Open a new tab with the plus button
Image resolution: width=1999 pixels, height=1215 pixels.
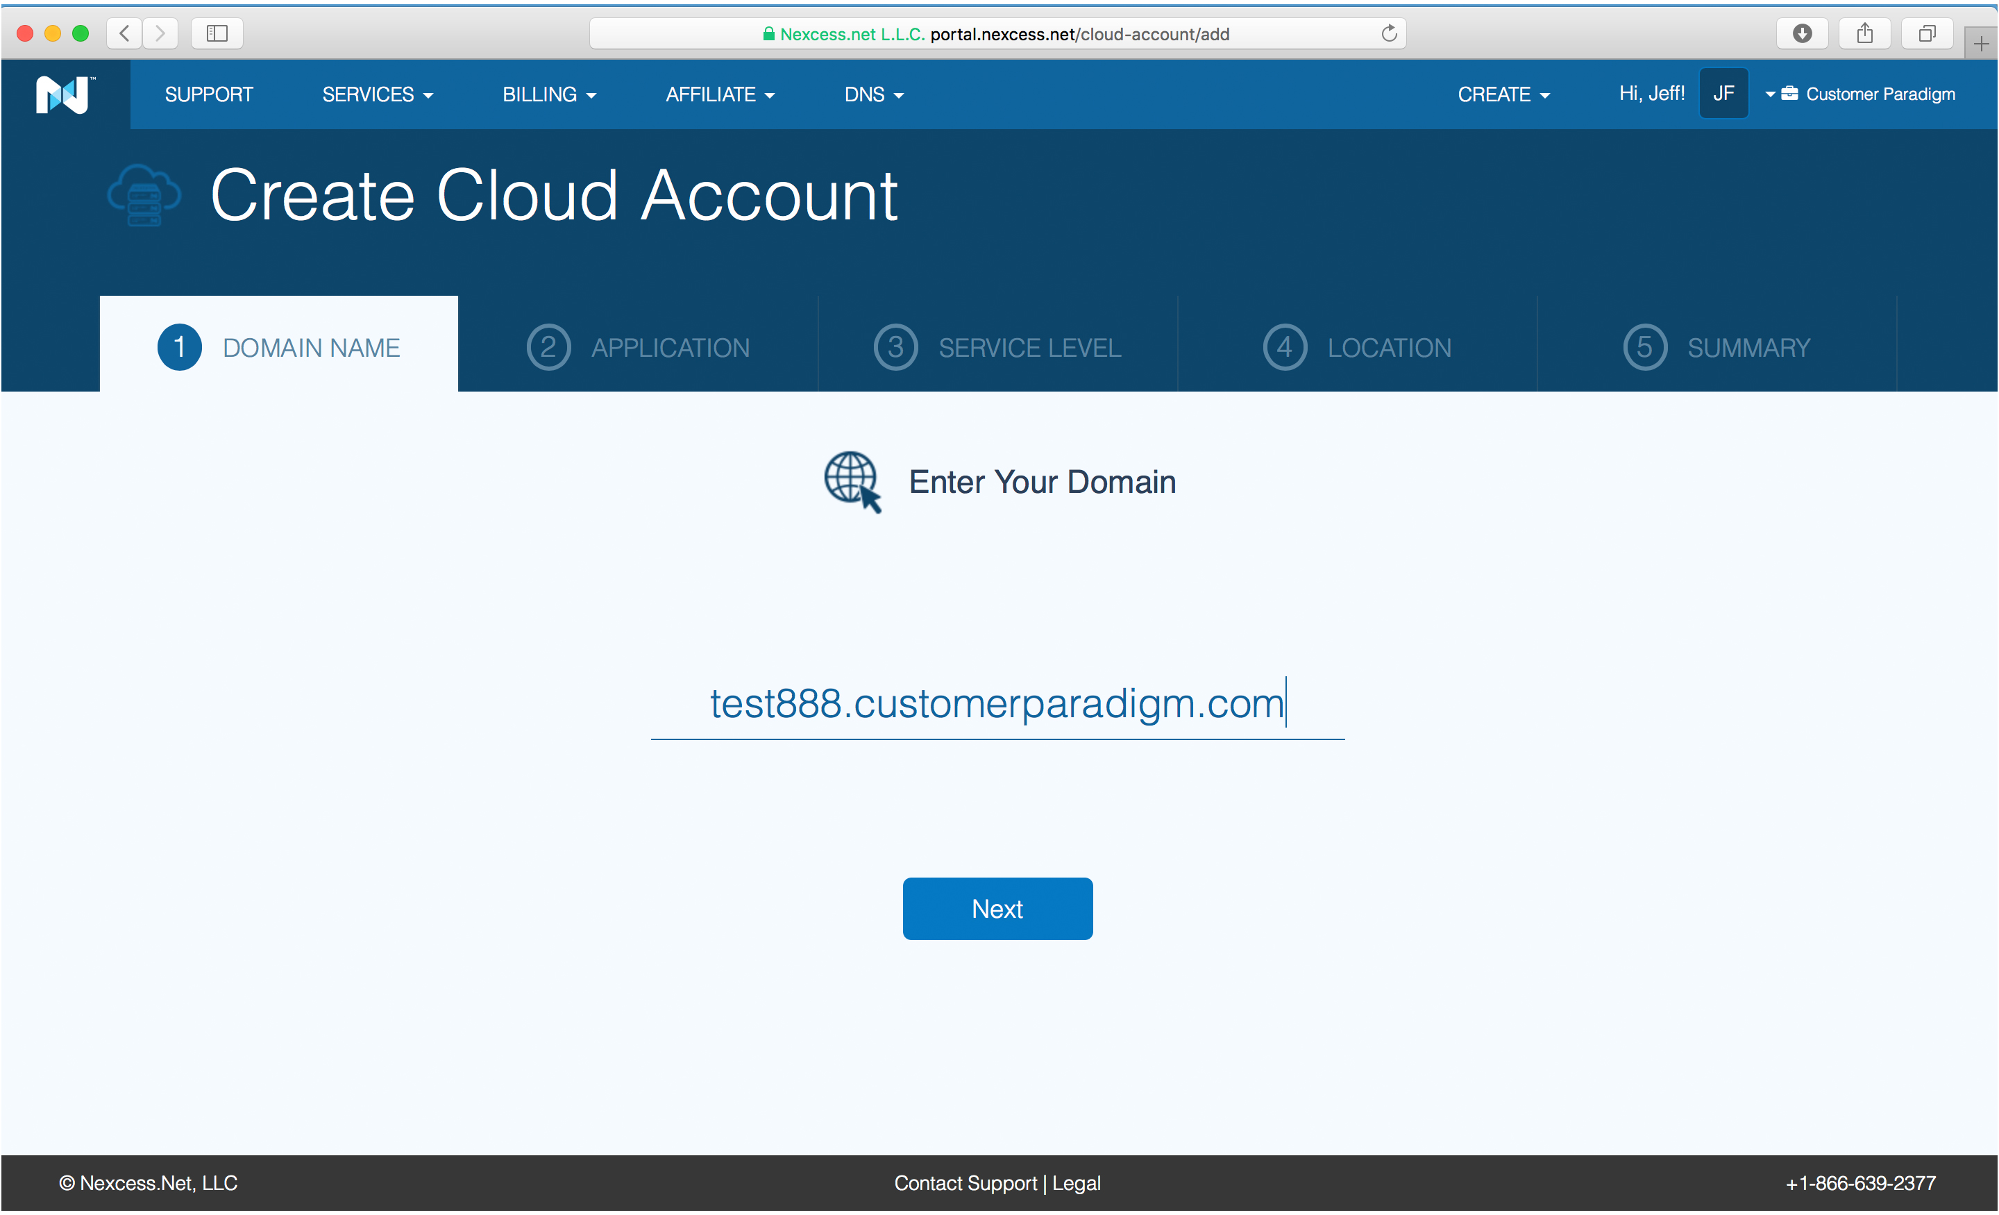1980,44
